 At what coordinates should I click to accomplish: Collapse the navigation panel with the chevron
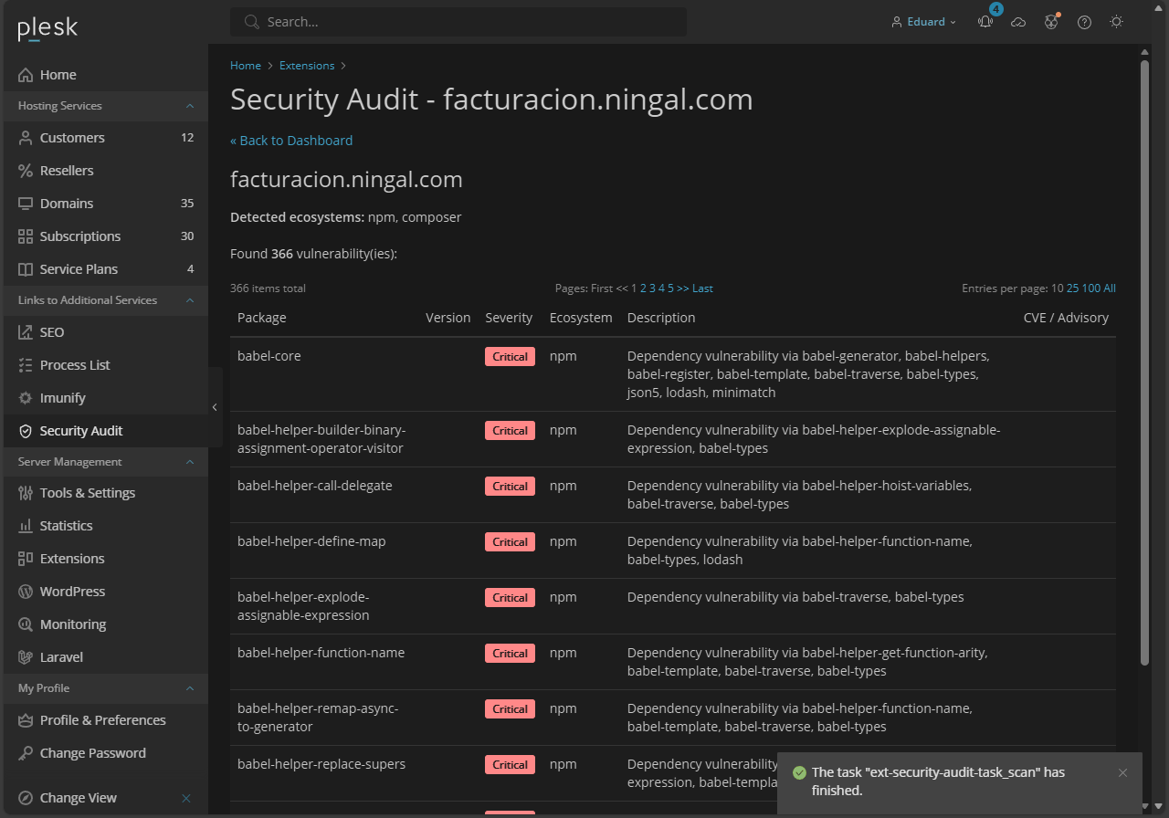pos(216,407)
